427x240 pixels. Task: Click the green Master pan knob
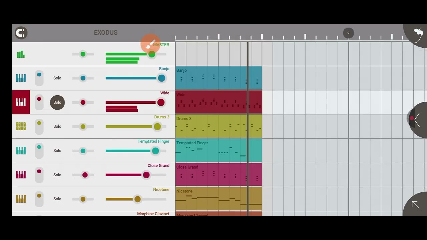coord(83,54)
